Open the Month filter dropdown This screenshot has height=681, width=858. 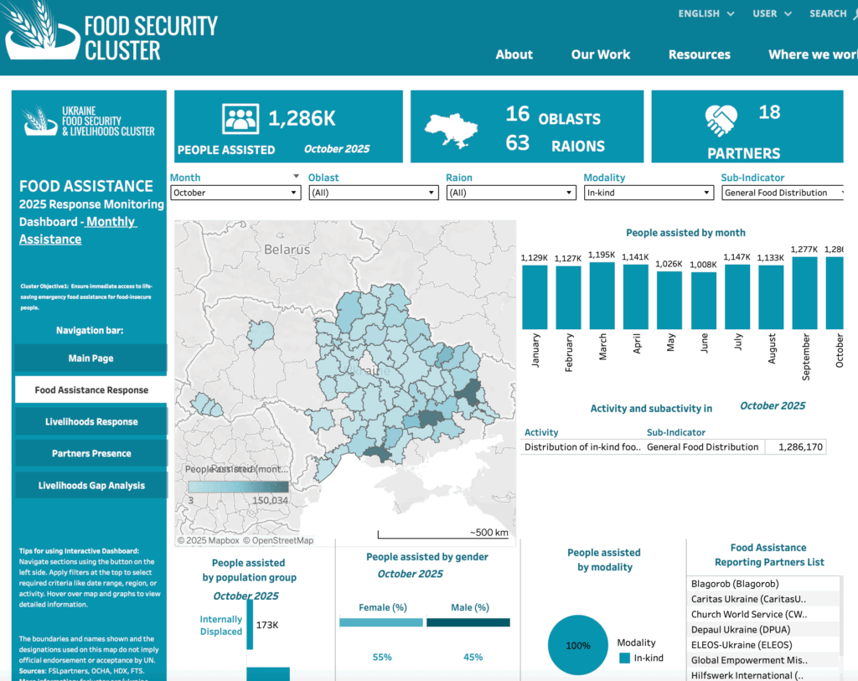[x=235, y=193]
